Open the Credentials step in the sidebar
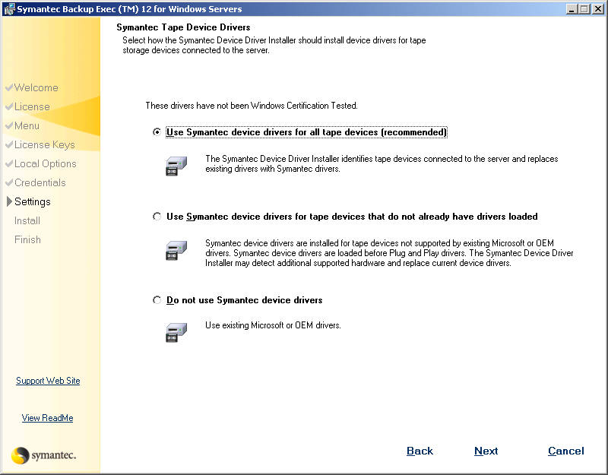Viewport: 608px width, 475px height. [x=40, y=182]
